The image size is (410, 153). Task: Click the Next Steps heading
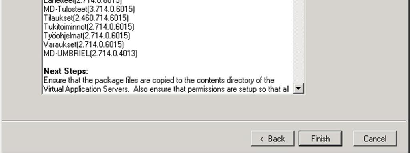(66, 71)
